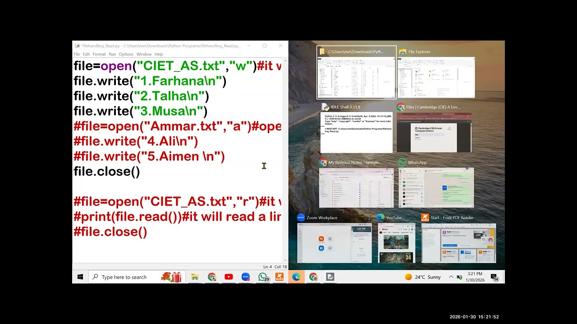Viewport: 577px width, 324px height.
Task: Open the 24°C Sunny weather widget
Action: [423, 277]
